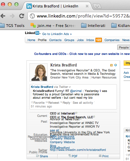Click the orange LinkedIn badge icon by name
The width and height of the screenshot is (130, 161).
tap(111, 65)
